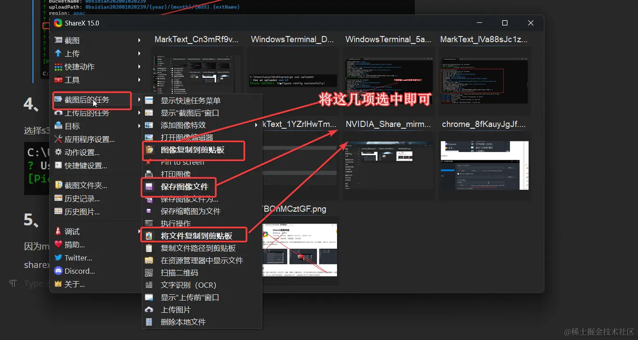Click the 上传后的任务 cloud icon
Screen dimensions: 638x340
click(x=58, y=113)
